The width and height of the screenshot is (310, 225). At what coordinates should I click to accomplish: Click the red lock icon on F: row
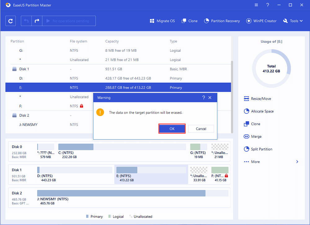click(x=82, y=106)
